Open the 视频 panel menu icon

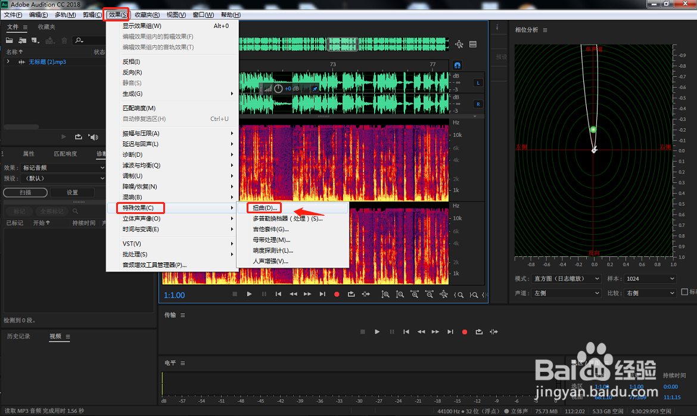tap(68, 336)
